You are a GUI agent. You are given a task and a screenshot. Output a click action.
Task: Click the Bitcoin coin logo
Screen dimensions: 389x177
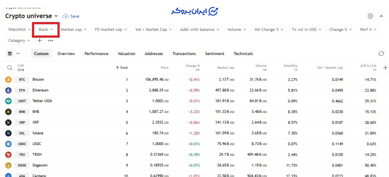(x=8, y=80)
